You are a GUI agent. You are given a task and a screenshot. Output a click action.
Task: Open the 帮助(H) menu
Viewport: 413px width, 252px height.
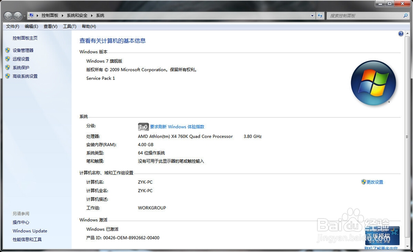point(89,26)
